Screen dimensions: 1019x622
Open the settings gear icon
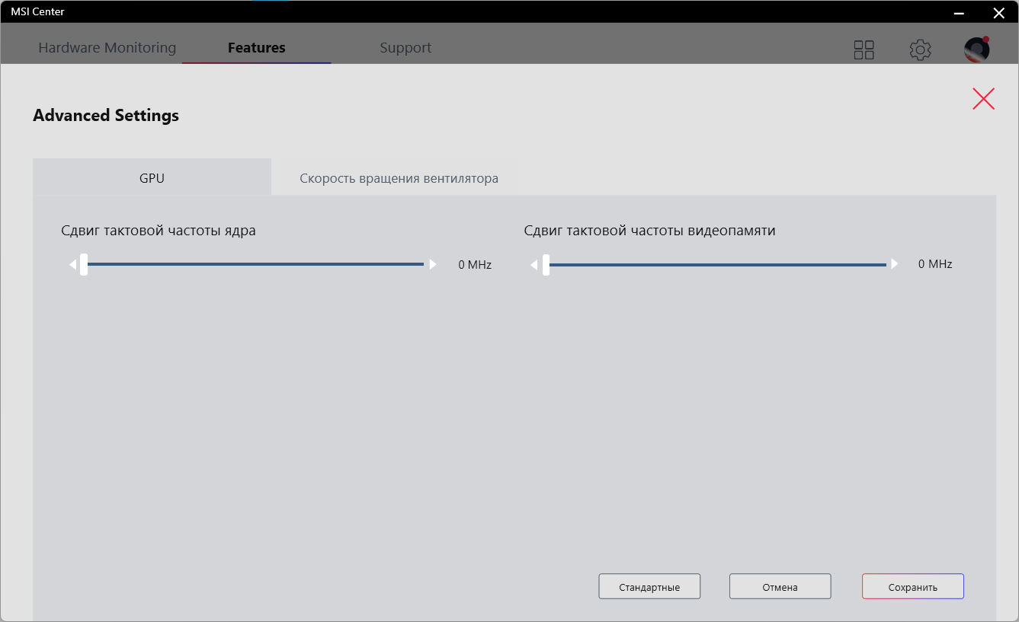(920, 50)
